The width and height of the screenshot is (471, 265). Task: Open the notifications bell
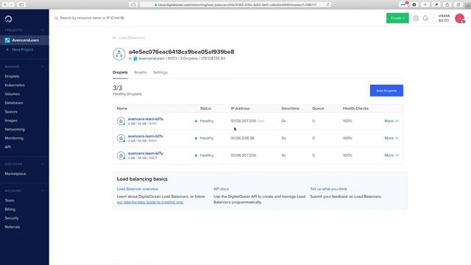[x=425, y=18]
